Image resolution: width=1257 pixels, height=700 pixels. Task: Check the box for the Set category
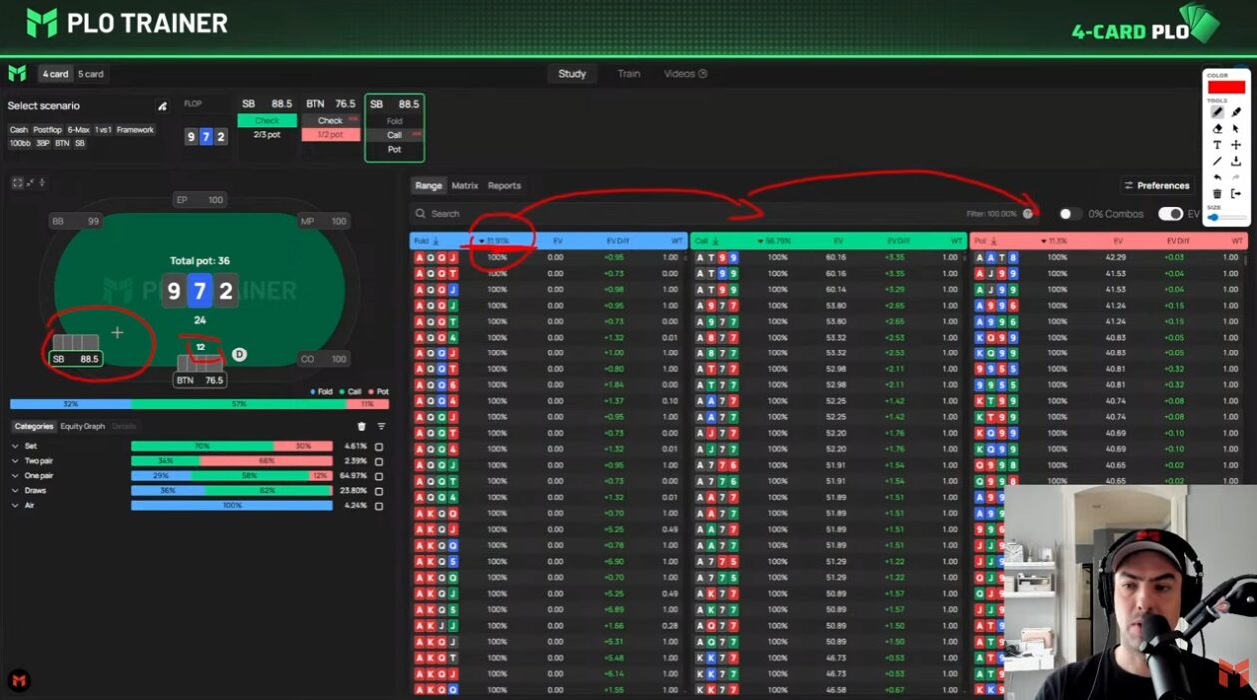click(379, 446)
